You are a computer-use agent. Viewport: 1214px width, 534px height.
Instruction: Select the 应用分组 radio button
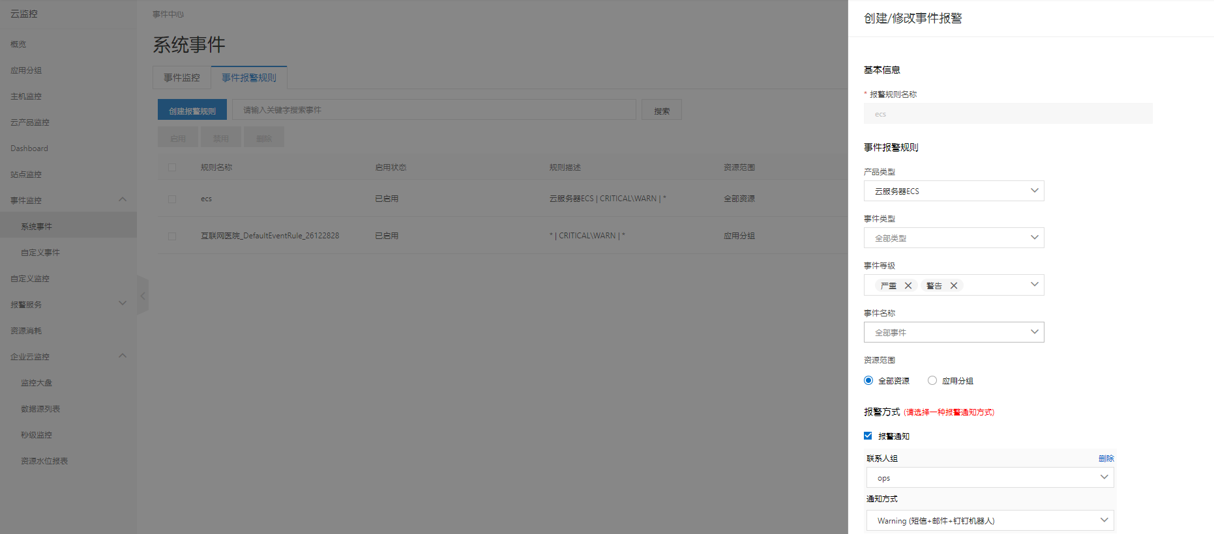click(x=932, y=380)
